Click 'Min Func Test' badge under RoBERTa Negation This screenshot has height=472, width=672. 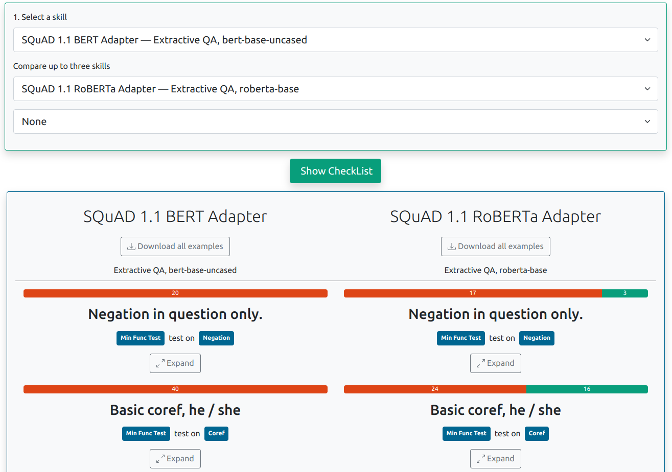[461, 338]
